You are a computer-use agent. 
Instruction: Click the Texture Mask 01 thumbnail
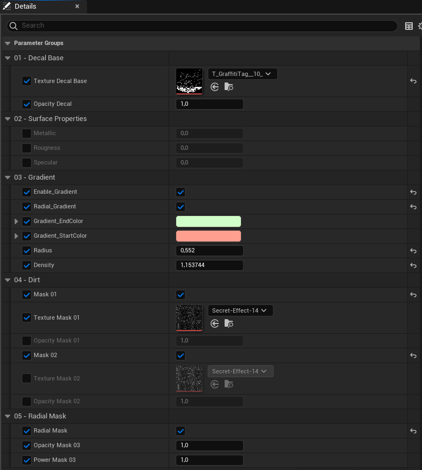(189, 317)
